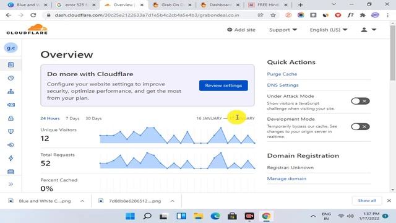Open the tab search chevron

point(334,4)
